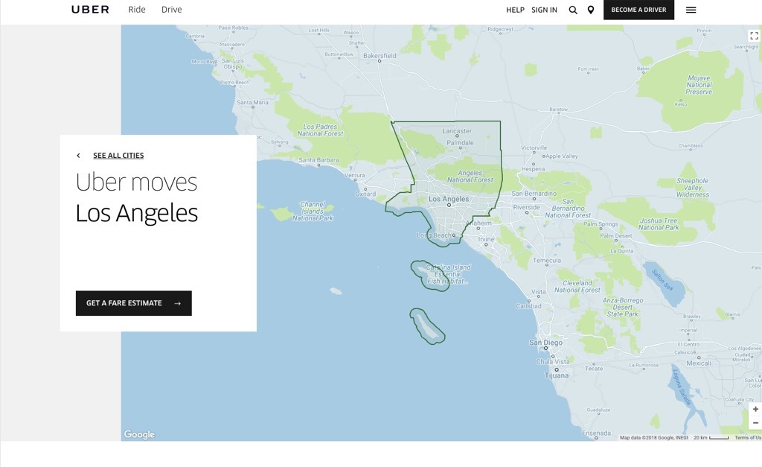Click the back chevron beside SEE ALL CITIES
The image size is (762, 467).
[78, 155]
